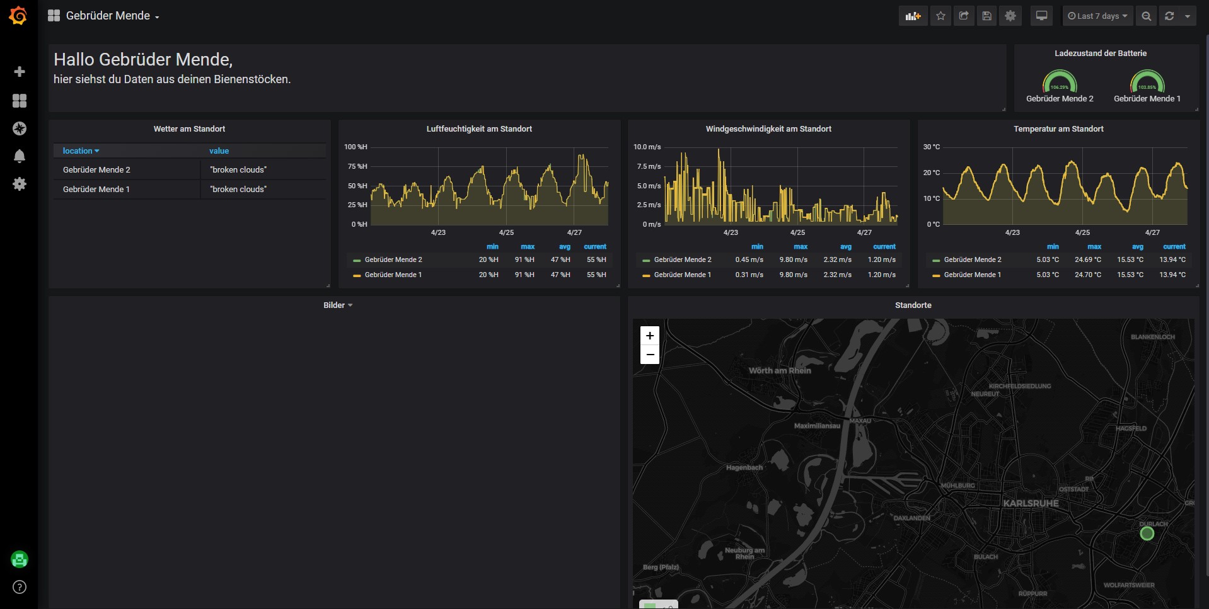Open the Wetter am Standort panel title
Image resolution: width=1209 pixels, height=609 pixels.
[189, 129]
